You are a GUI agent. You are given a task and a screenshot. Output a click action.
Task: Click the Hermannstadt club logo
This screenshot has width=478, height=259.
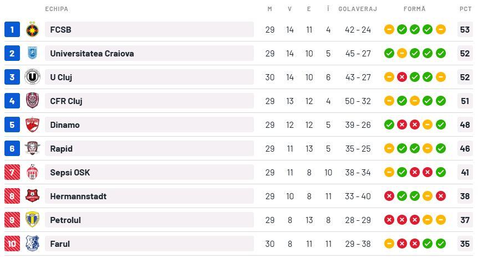[x=33, y=196]
